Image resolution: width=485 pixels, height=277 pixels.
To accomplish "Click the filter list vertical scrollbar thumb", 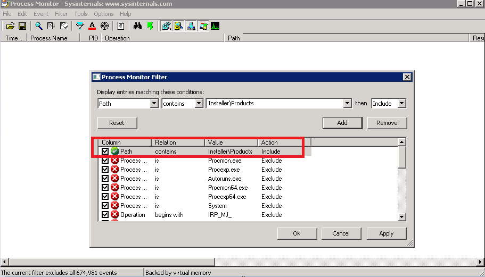I will [x=401, y=157].
